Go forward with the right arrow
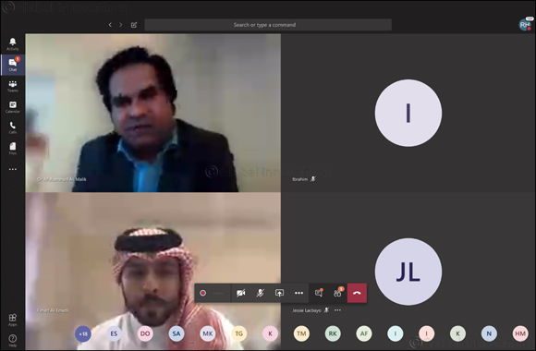 [x=121, y=25]
